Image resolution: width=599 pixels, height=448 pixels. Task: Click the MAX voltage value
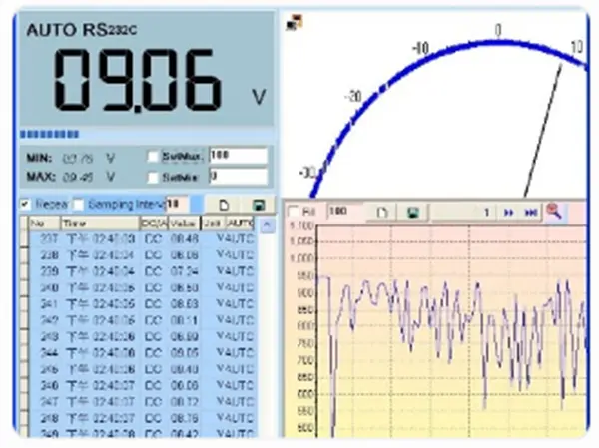(x=78, y=177)
